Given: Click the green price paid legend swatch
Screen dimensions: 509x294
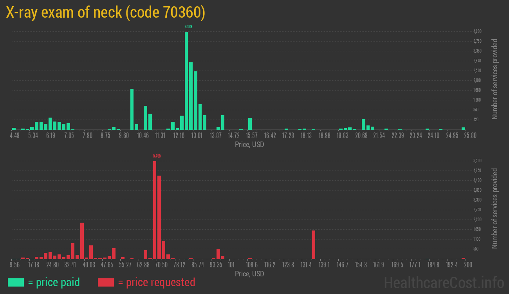Looking at the screenshot, I should click(x=16, y=282).
